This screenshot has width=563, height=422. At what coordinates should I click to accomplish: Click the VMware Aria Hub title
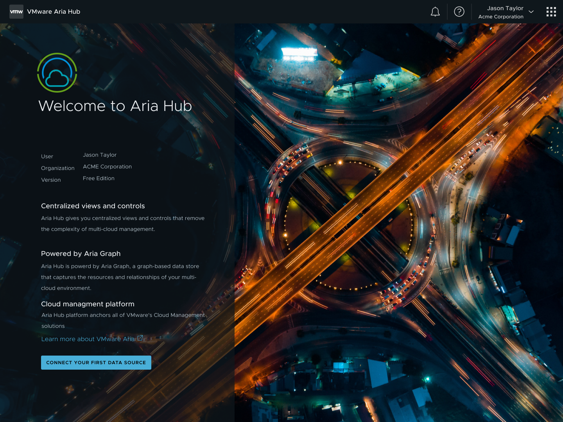(54, 12)
